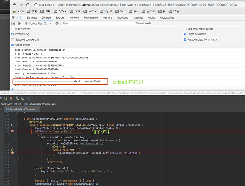The height and width of the screenshot is (186, 245).
Task: Switch to the Sources tab
Action: tap(60, 17)
